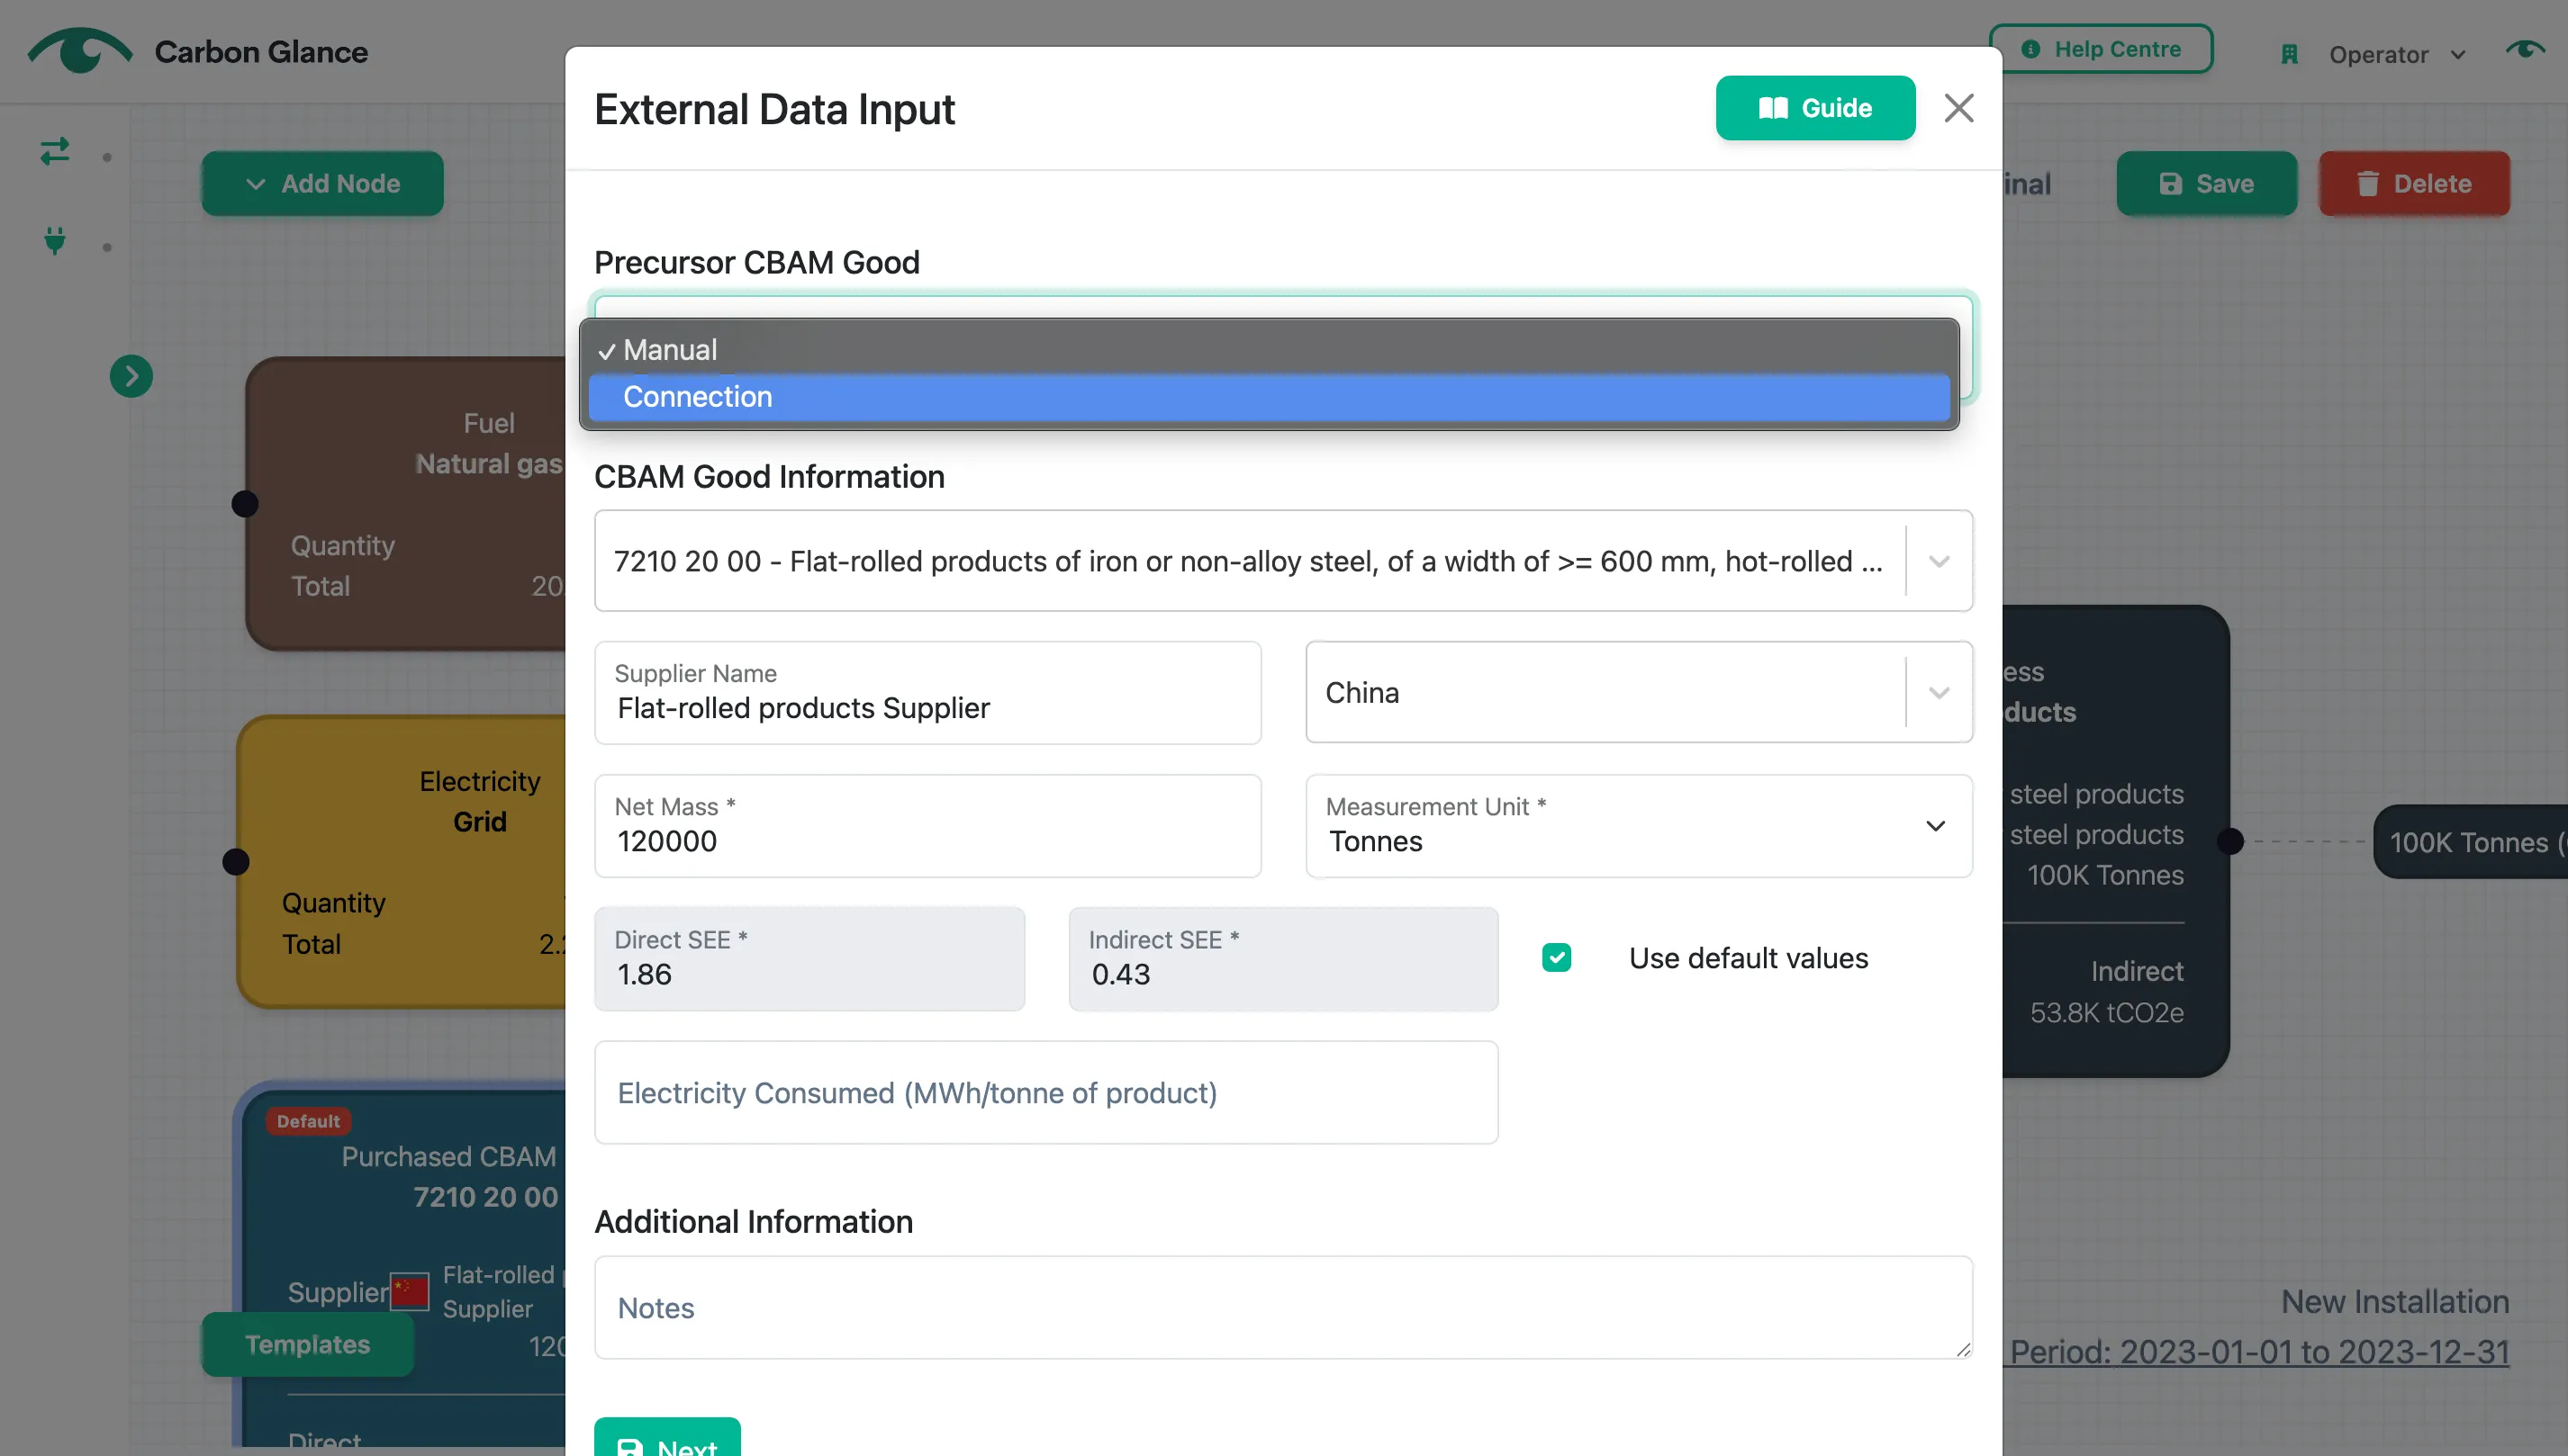2568x1456 pixels.
Task: Expand the China country dropdown
Action: click(1639, 692)
